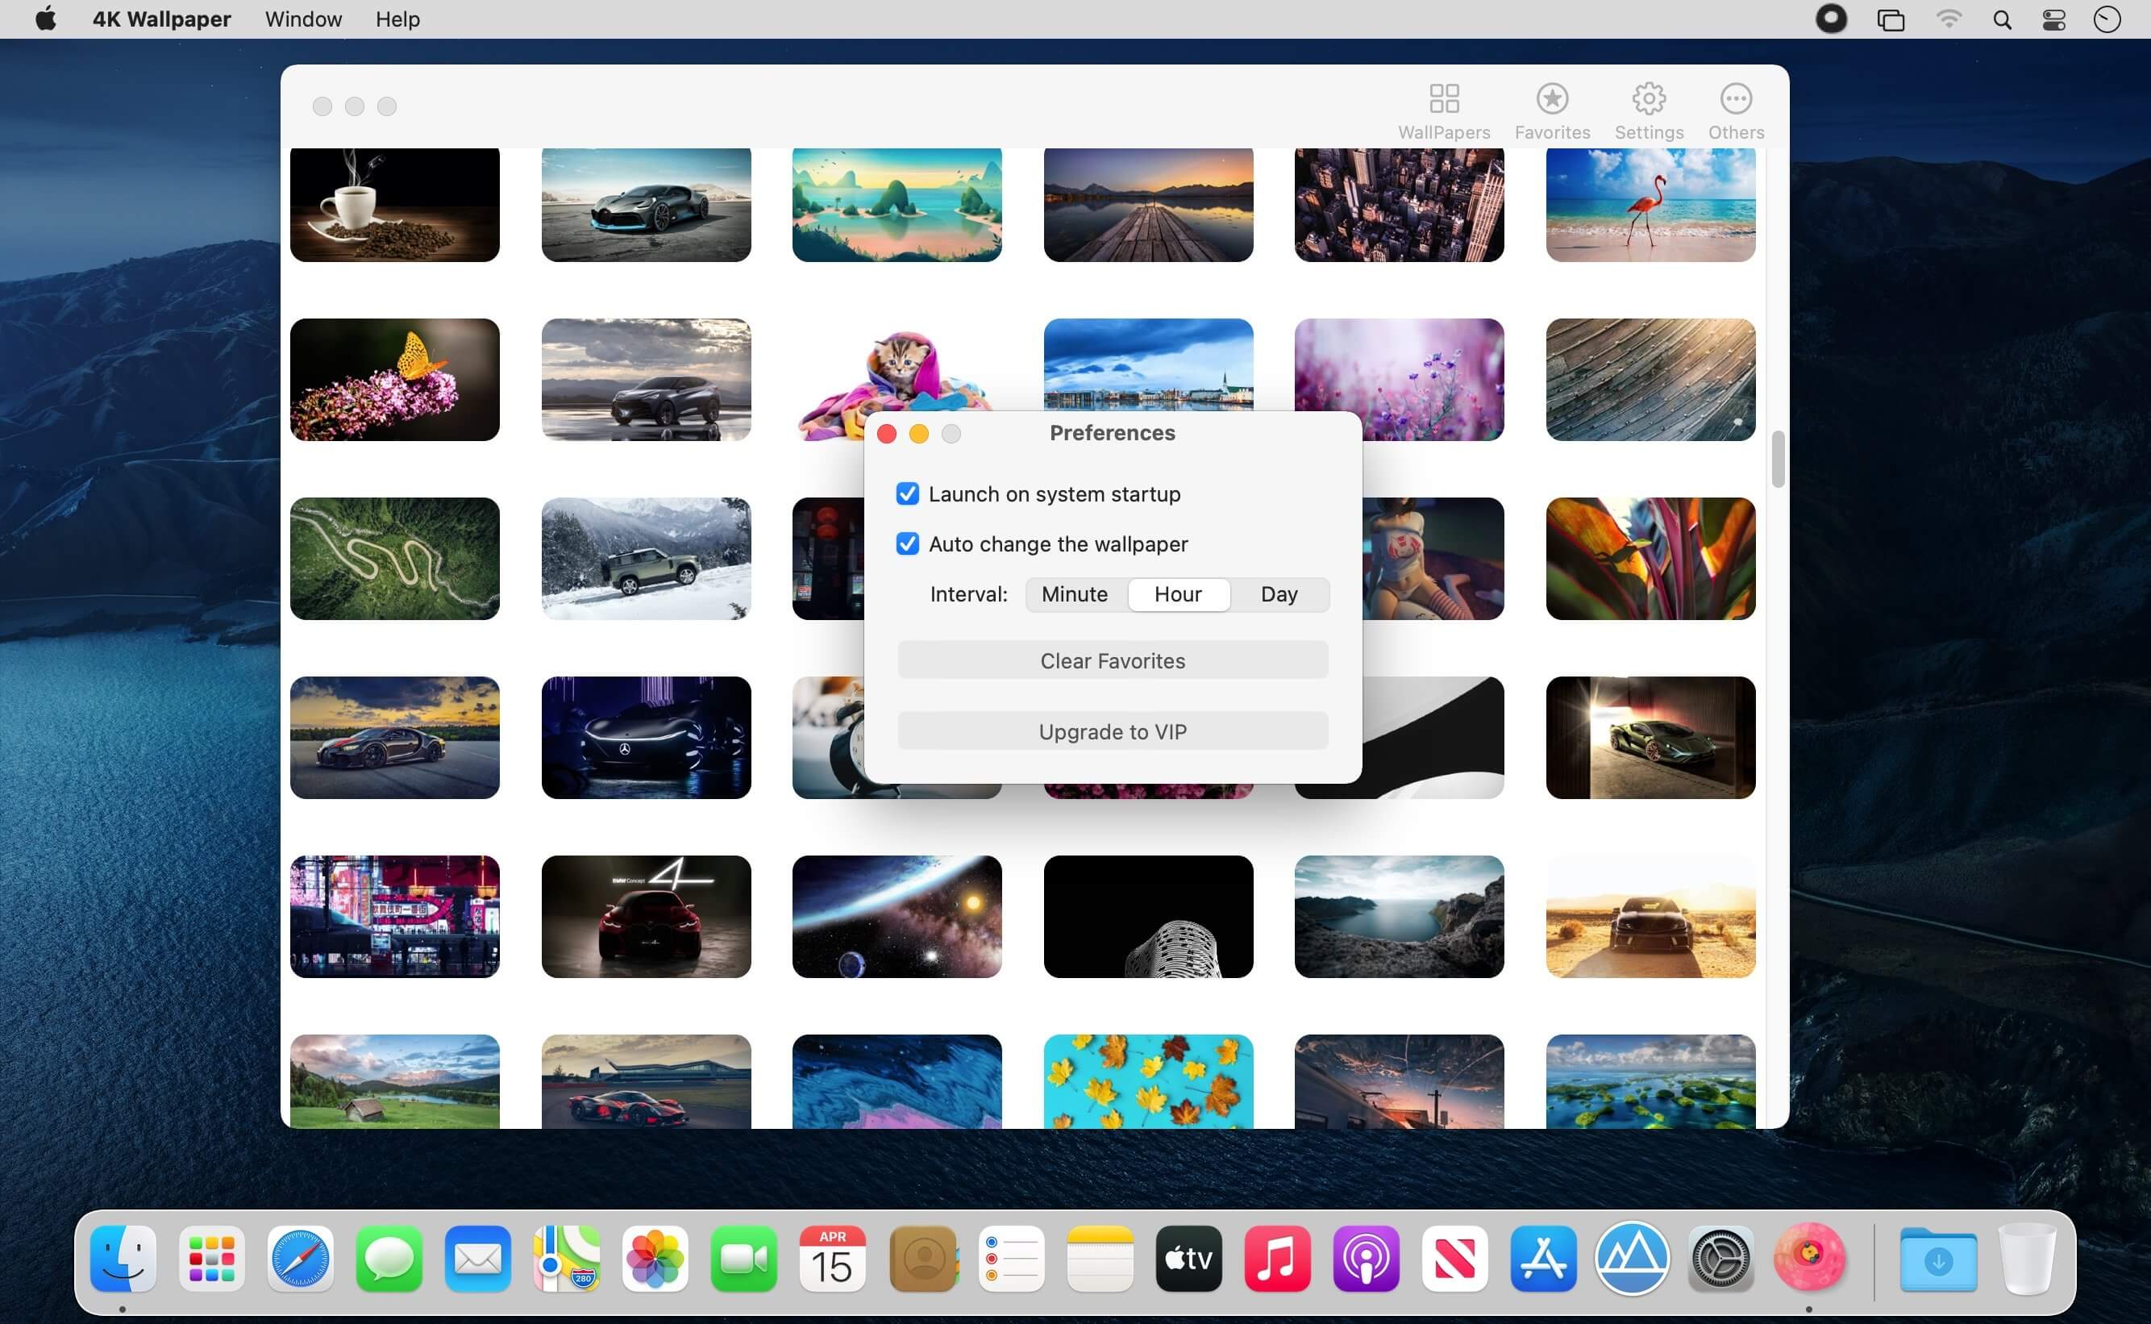Screen dimensions: 2151x1324
Task: Click Upgrade to VIP button
Action: tap(1113, 731)
